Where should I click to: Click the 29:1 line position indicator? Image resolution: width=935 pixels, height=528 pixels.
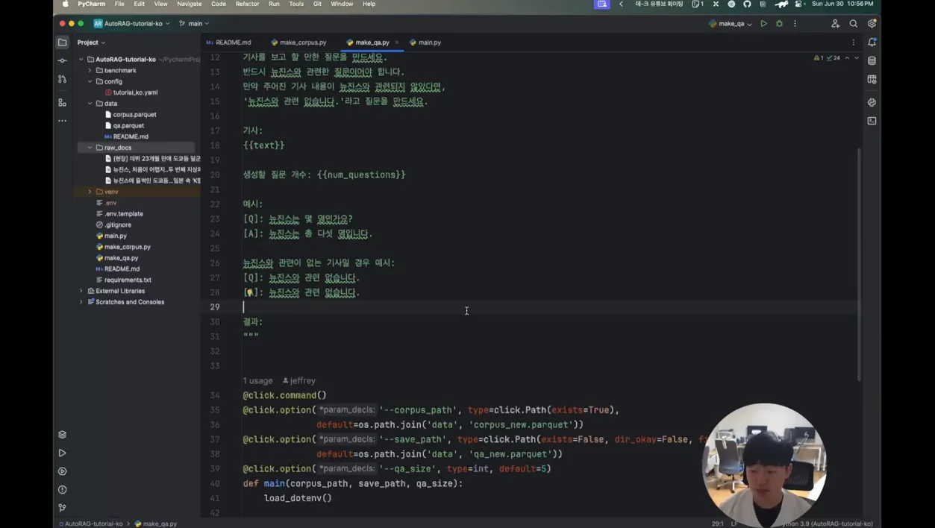click(x=717, y=524)
